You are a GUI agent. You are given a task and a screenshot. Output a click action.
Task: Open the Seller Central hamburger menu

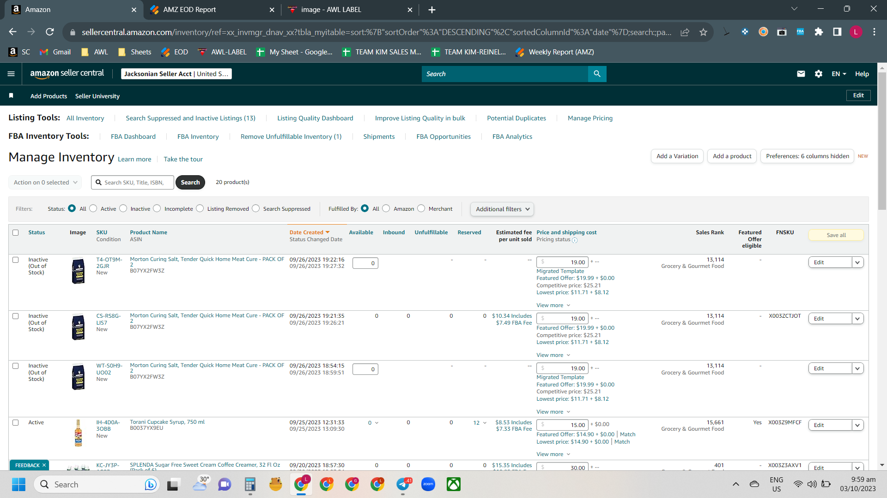(11, 74)
